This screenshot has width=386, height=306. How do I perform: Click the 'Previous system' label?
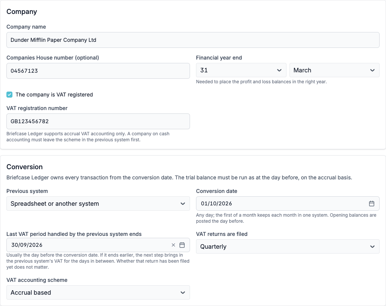pyautogui.click(x=27, y=191)
